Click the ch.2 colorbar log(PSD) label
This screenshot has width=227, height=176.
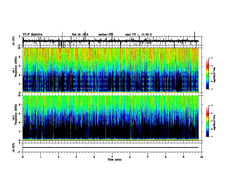pyautogui.click(x=214, y=122)
